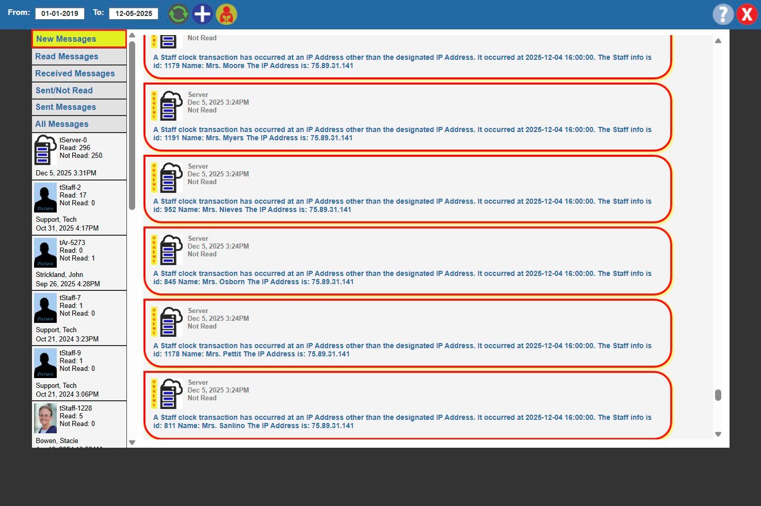Open the Sent/Not Read tab
761x506 pixels.
pyautogui.click(x=79, y=90)
